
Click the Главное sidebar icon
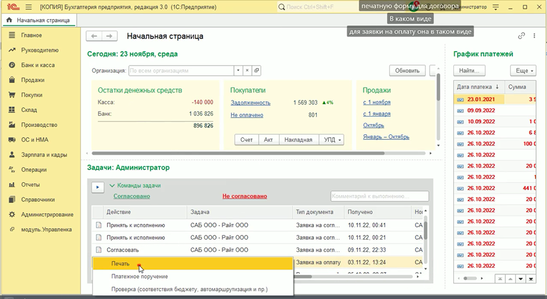(12, 35)
